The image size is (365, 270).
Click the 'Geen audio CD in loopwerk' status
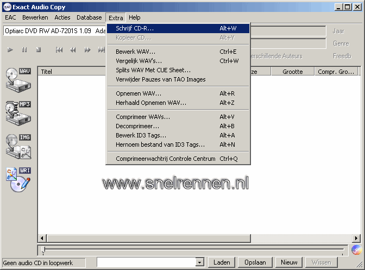point(44,263)
